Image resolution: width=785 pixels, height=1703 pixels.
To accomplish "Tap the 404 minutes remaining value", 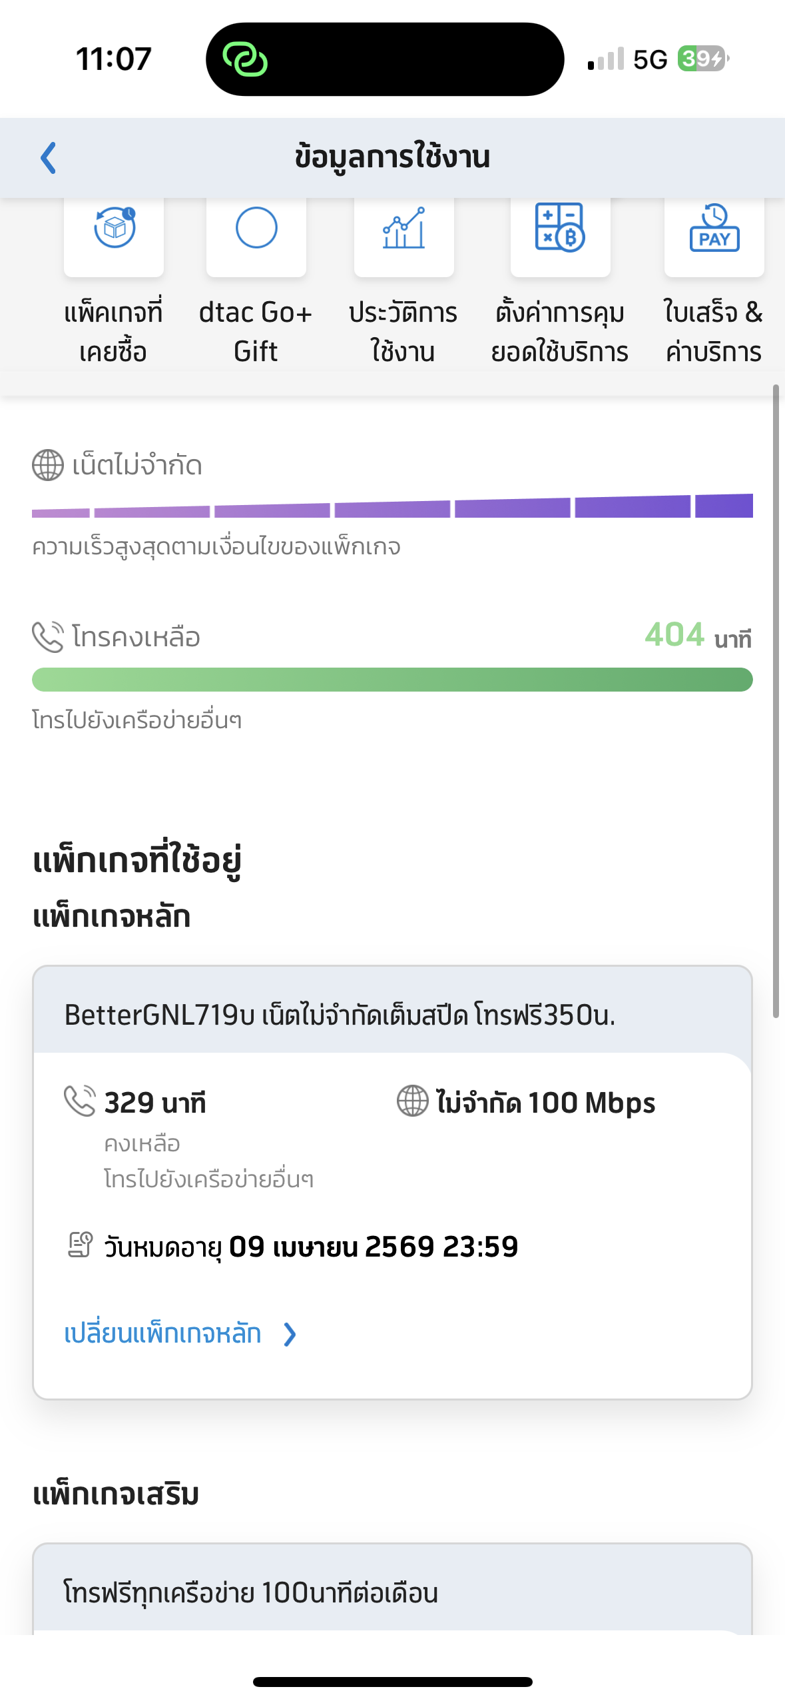I will tap(674, 635).
